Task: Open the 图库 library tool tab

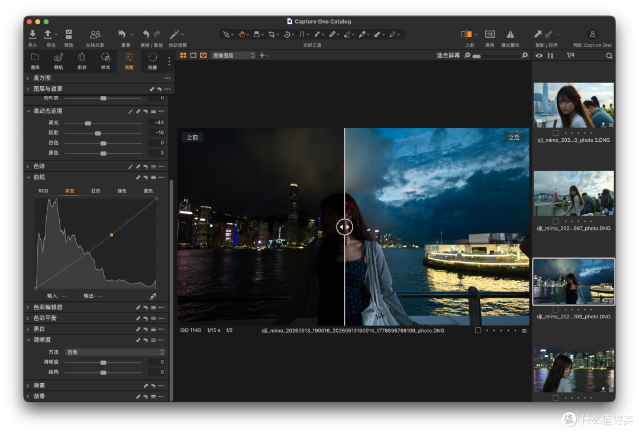Action: [x=35, y=61]
